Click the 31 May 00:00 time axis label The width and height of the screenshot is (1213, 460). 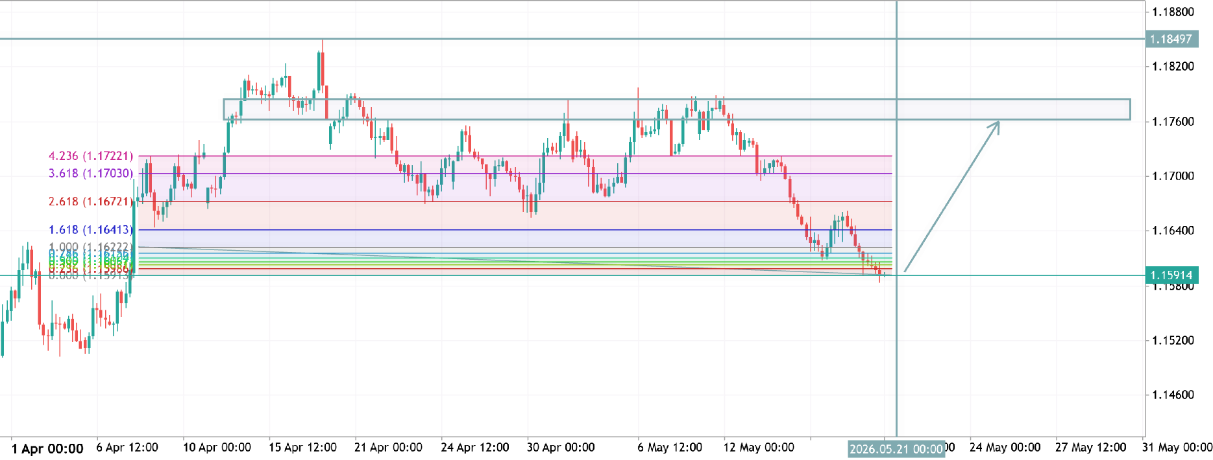[1177, 448]
